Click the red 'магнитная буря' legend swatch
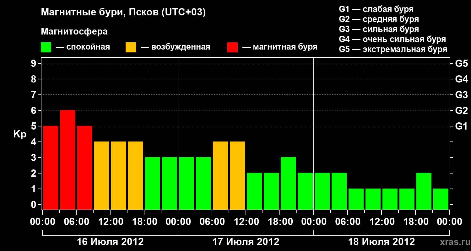 pos(233,47)
